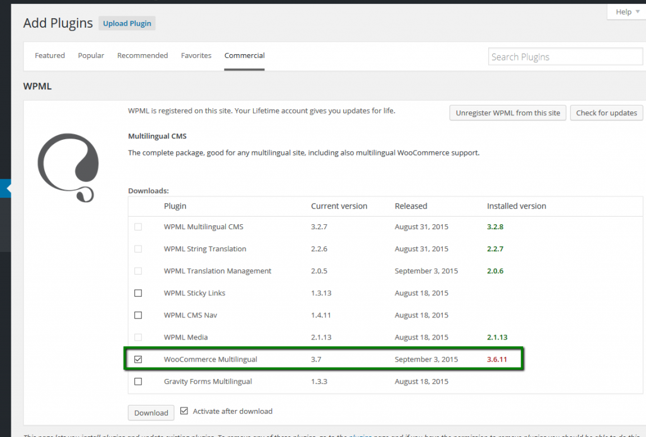Click installed version 3.2.8
Screen dimensions: 646x437
click(495, 227)
